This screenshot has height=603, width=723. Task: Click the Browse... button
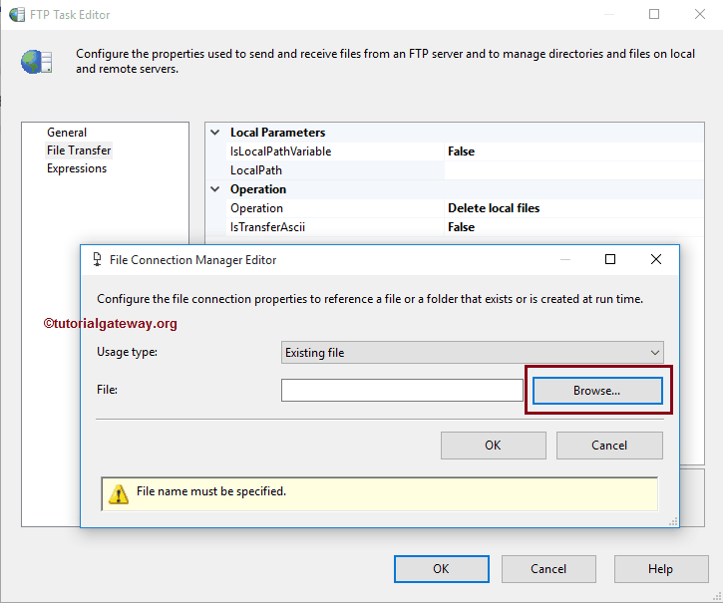click(x=597, y=391)
